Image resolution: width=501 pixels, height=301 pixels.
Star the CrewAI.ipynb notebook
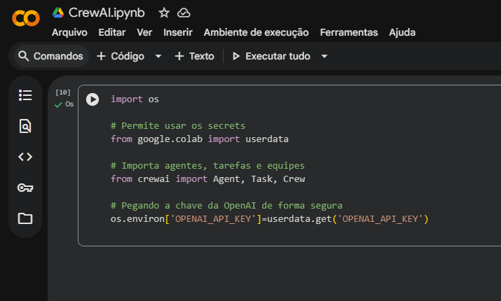click(164, 13)
